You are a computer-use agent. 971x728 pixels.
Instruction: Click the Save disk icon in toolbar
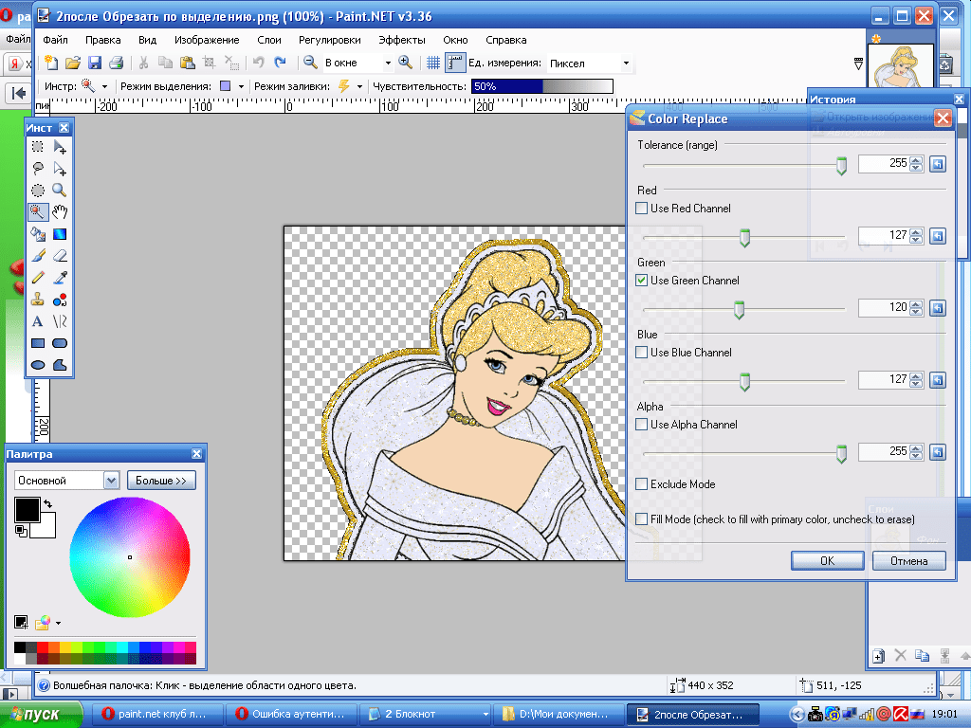(x=95, y=63)
